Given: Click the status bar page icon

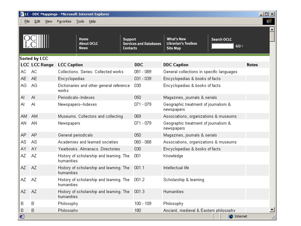Looking at the screenshot, I should 22,216.
